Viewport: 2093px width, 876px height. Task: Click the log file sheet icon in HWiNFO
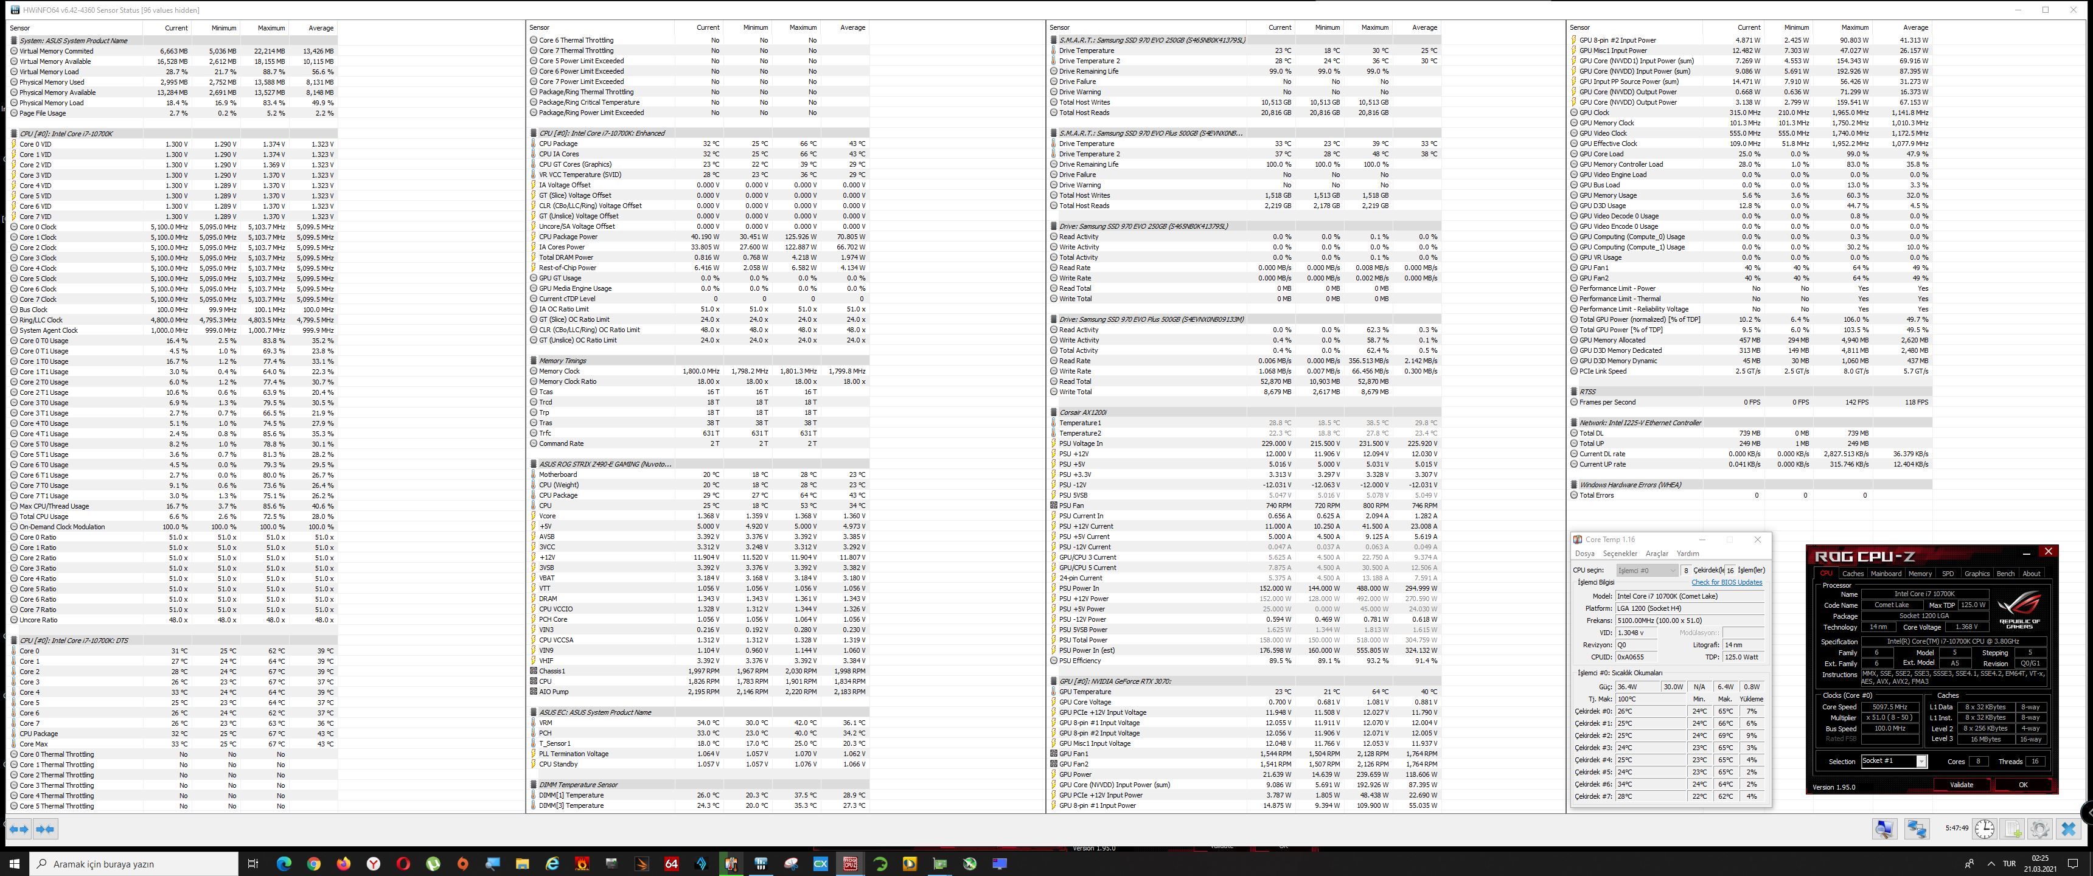(x=2013, y=829)
